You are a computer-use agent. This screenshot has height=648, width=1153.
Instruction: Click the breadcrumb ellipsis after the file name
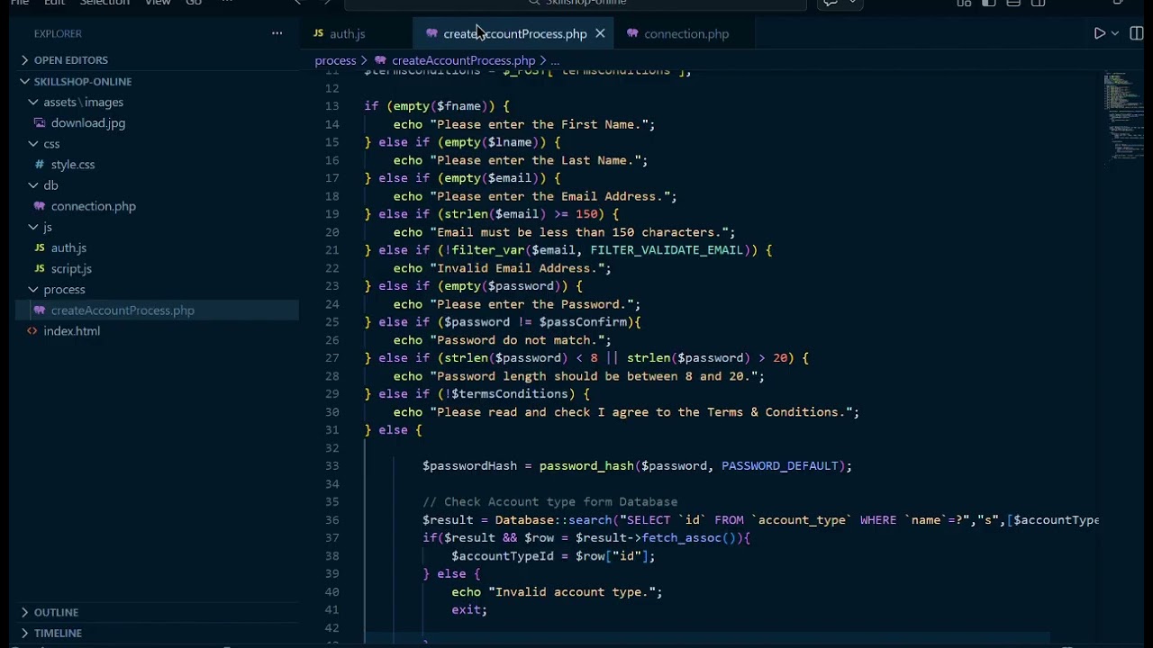point(555,60)
